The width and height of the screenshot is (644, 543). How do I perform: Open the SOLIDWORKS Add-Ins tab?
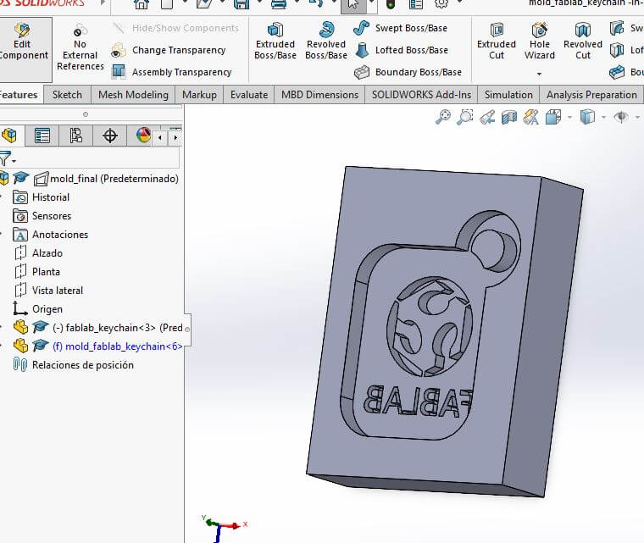point(421,95)
